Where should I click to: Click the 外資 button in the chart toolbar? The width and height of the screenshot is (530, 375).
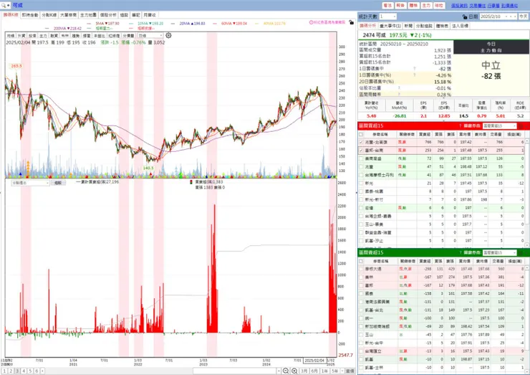pyautogui.click(x=21, y=36)
